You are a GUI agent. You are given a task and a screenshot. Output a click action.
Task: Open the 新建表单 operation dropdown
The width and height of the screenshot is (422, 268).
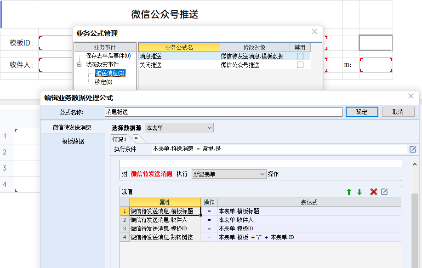[229, 174]
